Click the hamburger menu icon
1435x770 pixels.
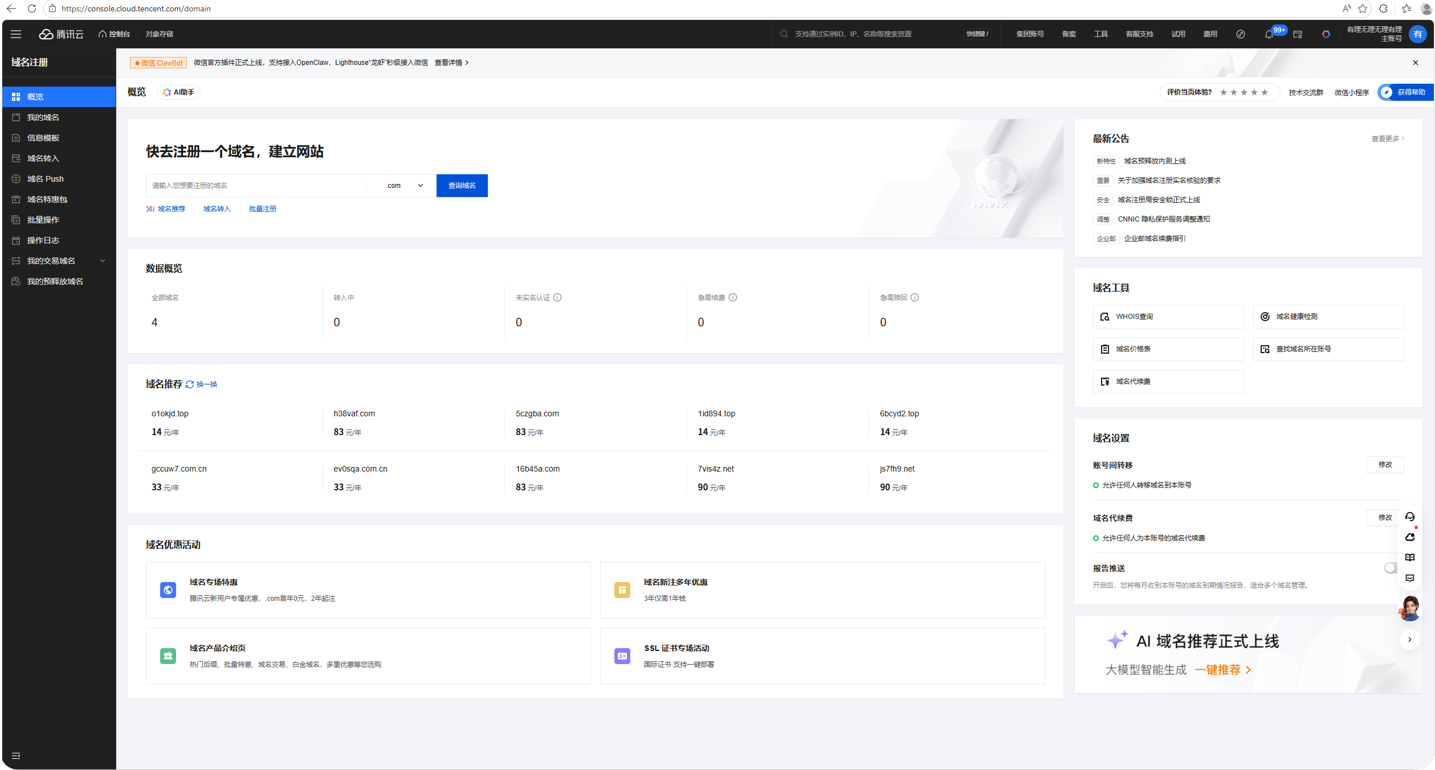16,34
